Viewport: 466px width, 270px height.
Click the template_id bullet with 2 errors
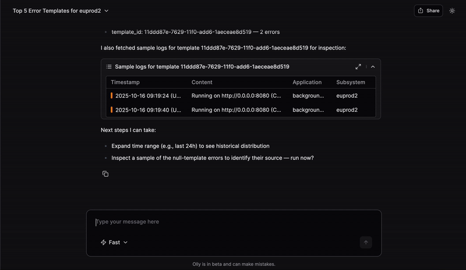[x=196, y=32]
